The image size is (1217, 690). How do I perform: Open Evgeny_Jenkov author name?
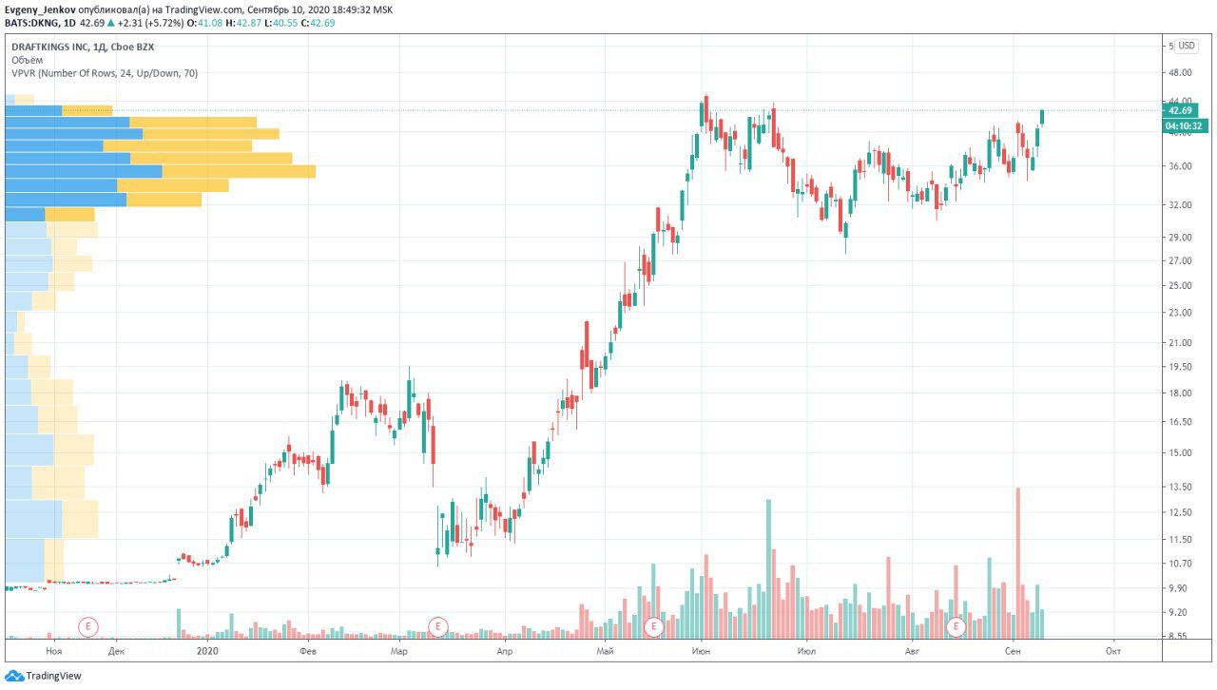(x=40, y=9)
